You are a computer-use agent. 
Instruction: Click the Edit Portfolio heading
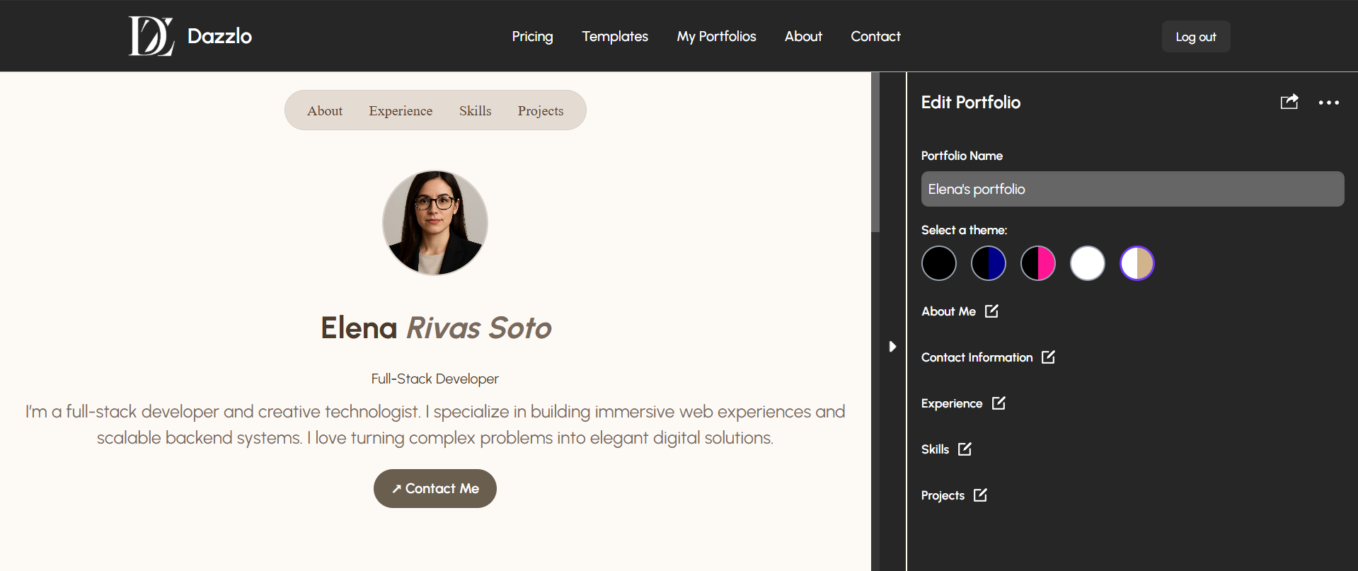pyautogui.click(x=971, y=102)
